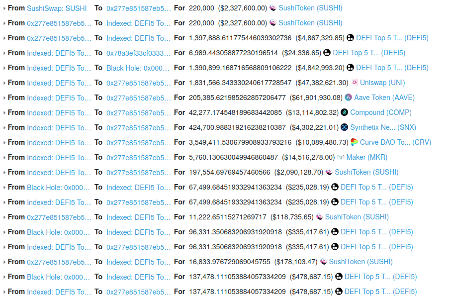Click DEFI5 icon in 137,478.11 row from Black Hole

[339, 277]
